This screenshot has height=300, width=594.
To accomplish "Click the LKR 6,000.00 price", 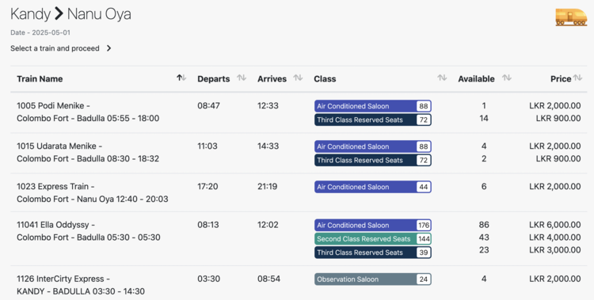I will 555,225.
